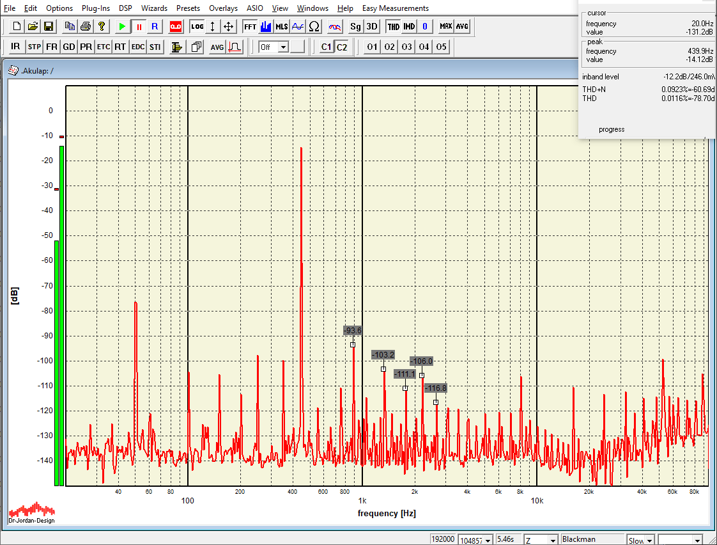Screen dimensions: 717x545
Task: Toggle THD distortion display
Action: (x=393, y=26)
